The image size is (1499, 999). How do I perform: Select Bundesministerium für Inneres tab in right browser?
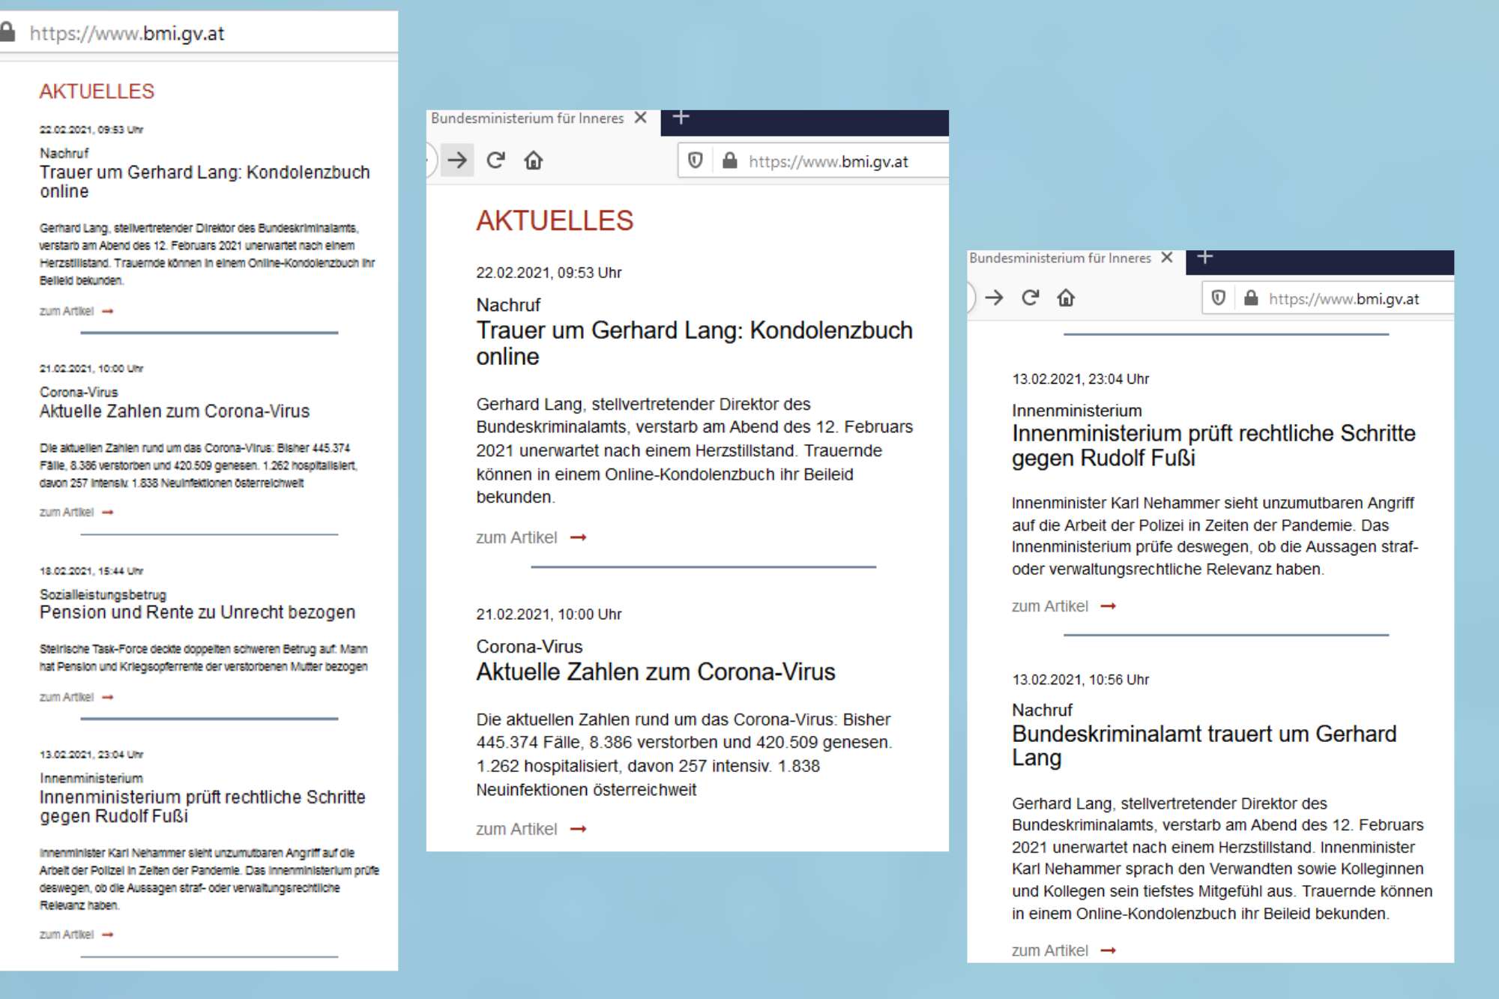[x=1059, y=259]
